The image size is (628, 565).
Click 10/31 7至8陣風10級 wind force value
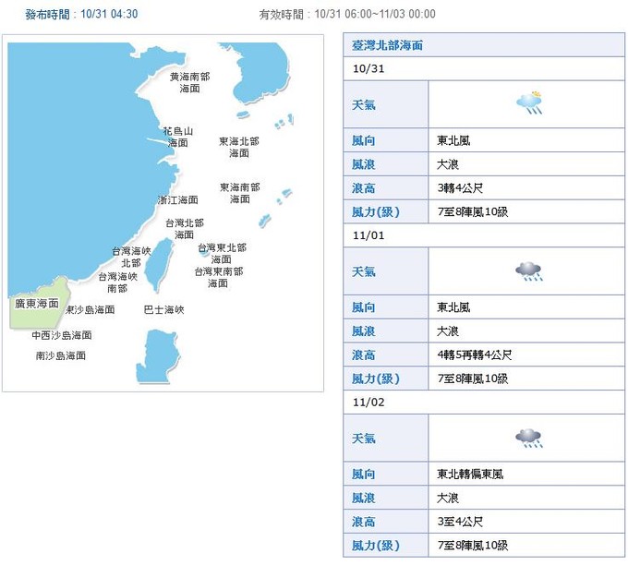coord(473,211)
